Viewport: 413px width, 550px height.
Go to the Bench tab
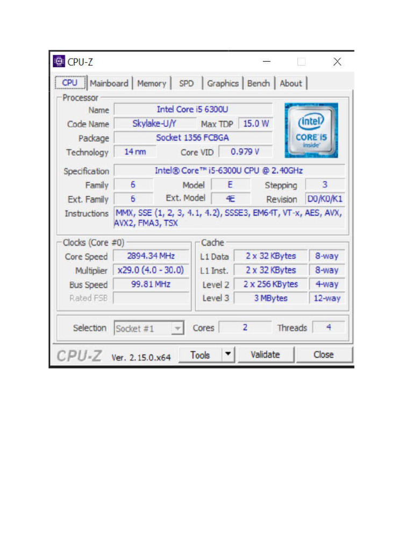coord(259,83)
